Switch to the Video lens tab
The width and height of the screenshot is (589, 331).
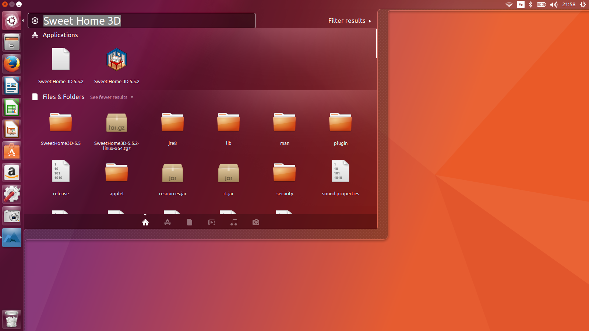(212, 222)
